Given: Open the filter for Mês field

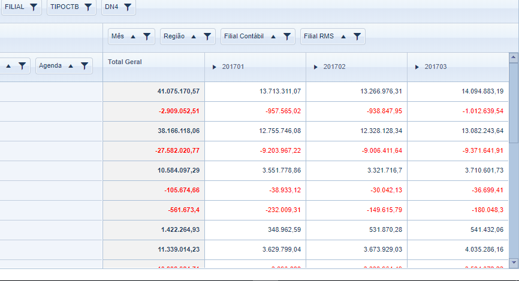Looking at the screenshot, I should [x=147, y=37].
